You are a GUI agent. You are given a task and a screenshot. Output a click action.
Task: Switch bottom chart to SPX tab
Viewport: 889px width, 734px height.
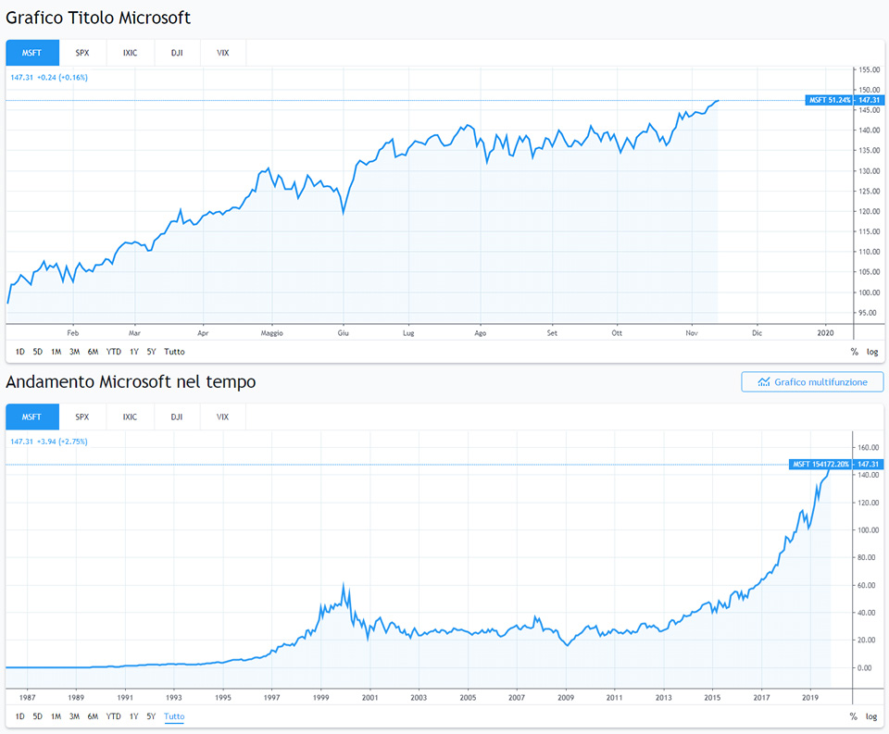click(82, 417)
